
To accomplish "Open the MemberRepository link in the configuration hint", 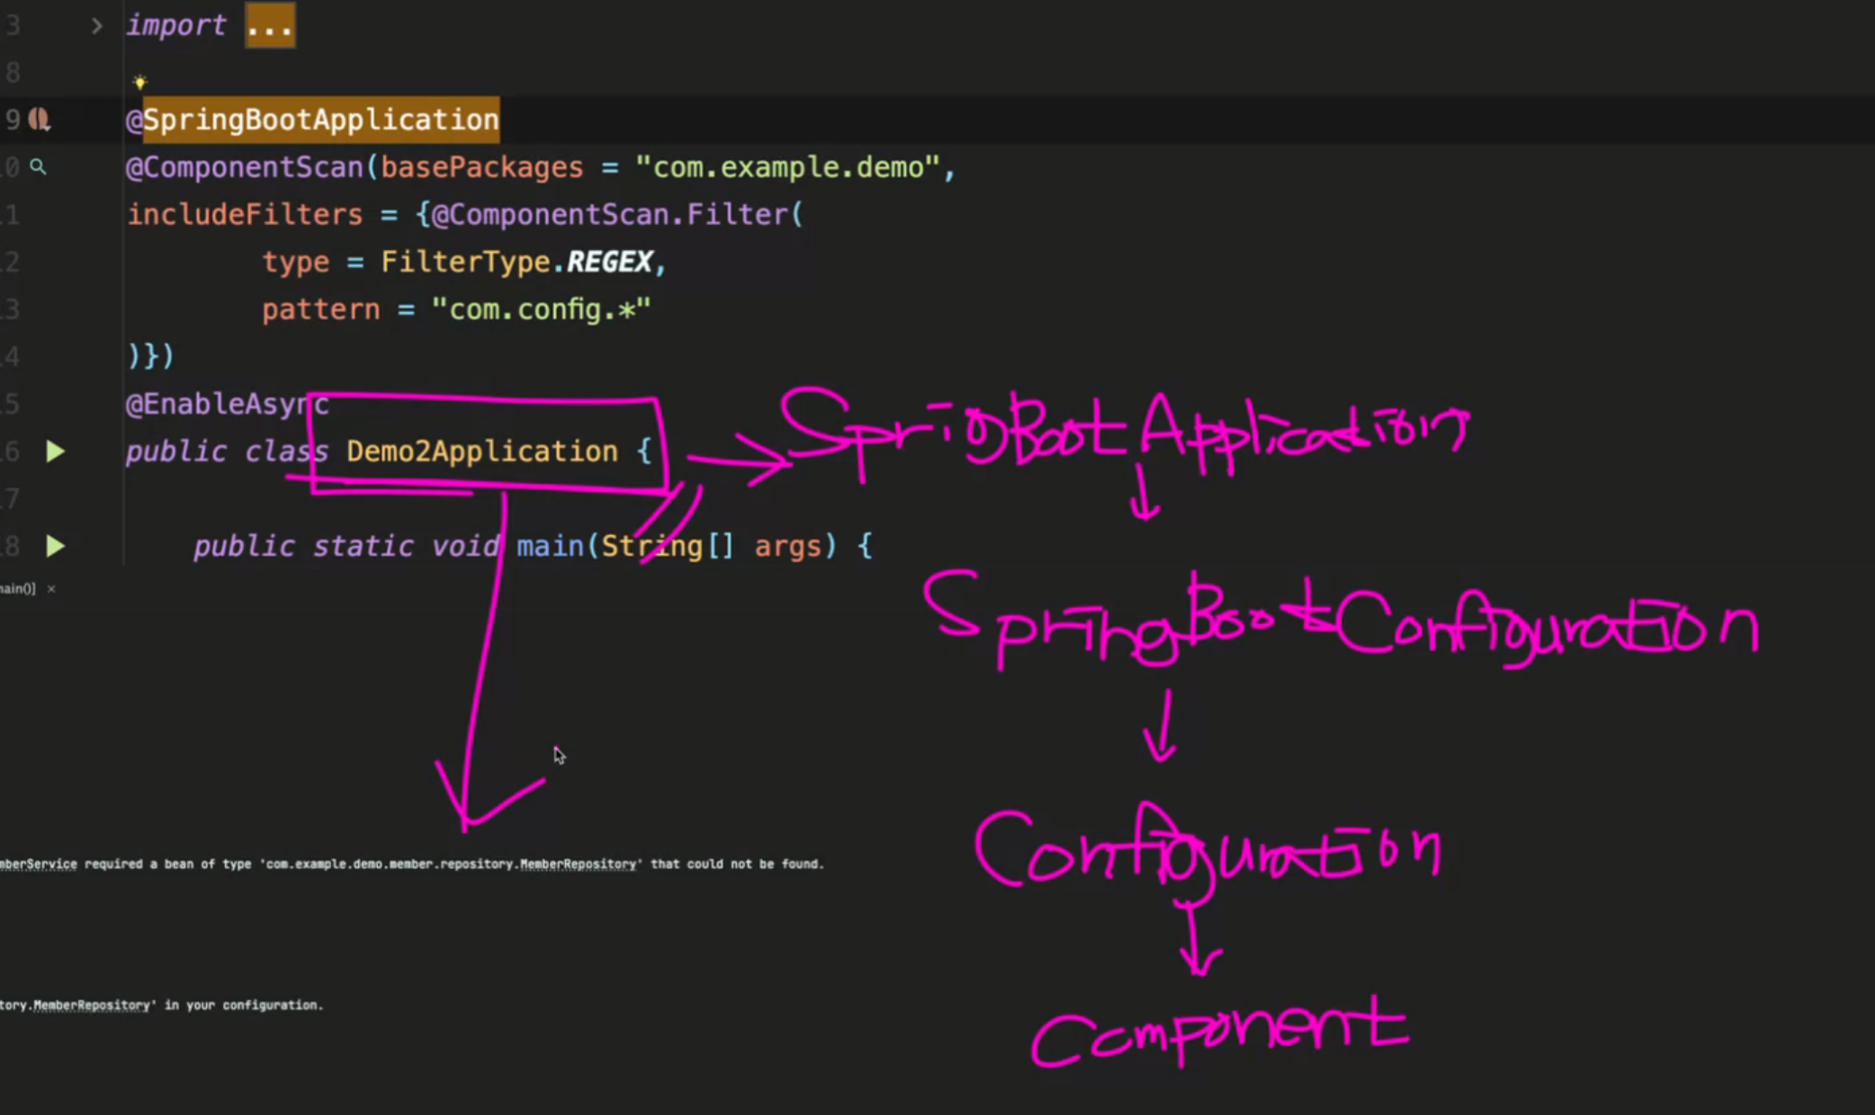I will (91, 1005).
